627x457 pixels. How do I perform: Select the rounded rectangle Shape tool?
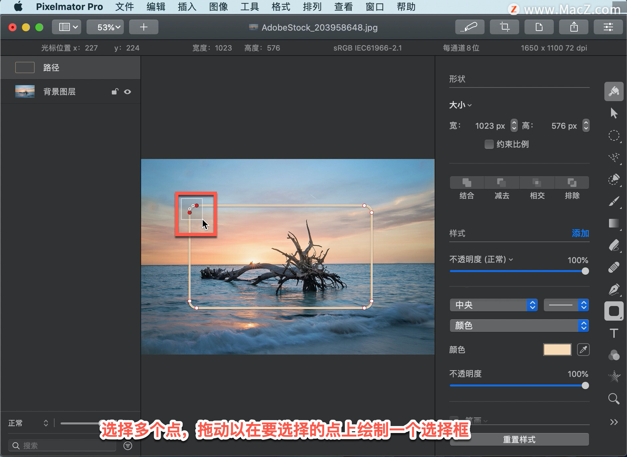[614, 311]
